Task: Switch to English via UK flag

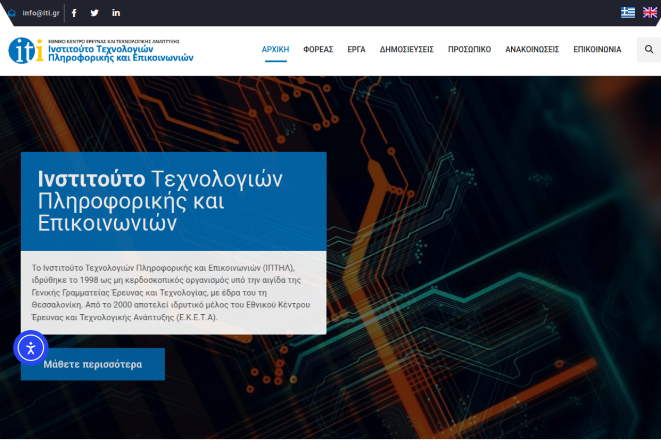Action: tap(650, 12)
